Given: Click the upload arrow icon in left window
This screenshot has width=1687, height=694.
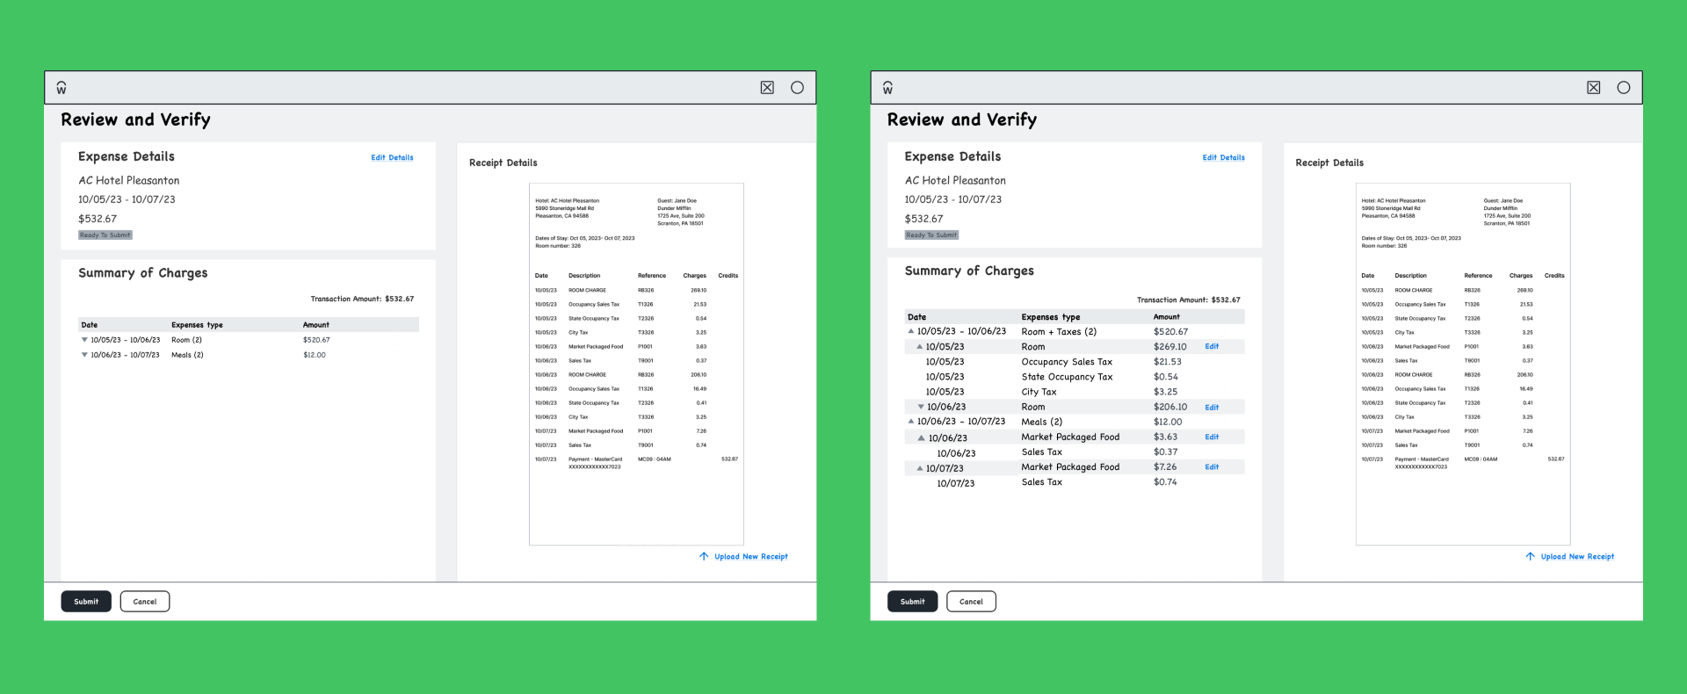Looking at the screenshot, I should (704, 556).
